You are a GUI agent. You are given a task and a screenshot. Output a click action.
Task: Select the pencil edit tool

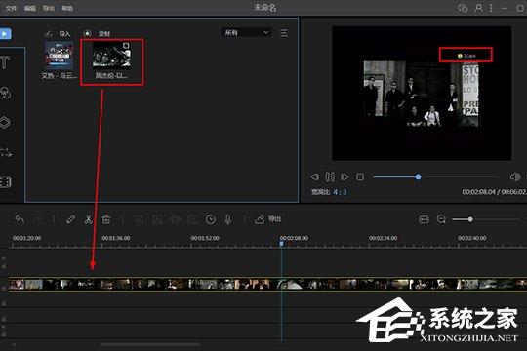tap(70, 219)
